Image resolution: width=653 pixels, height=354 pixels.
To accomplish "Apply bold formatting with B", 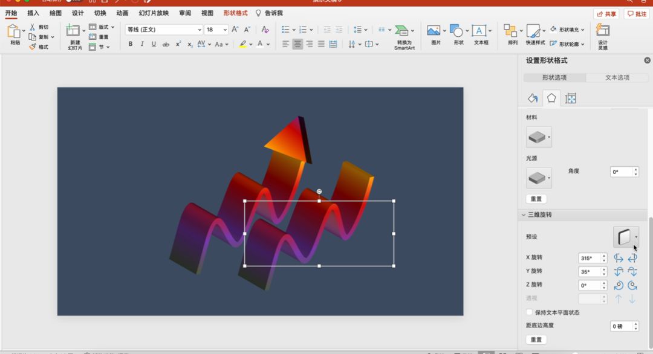I will 131,43.
